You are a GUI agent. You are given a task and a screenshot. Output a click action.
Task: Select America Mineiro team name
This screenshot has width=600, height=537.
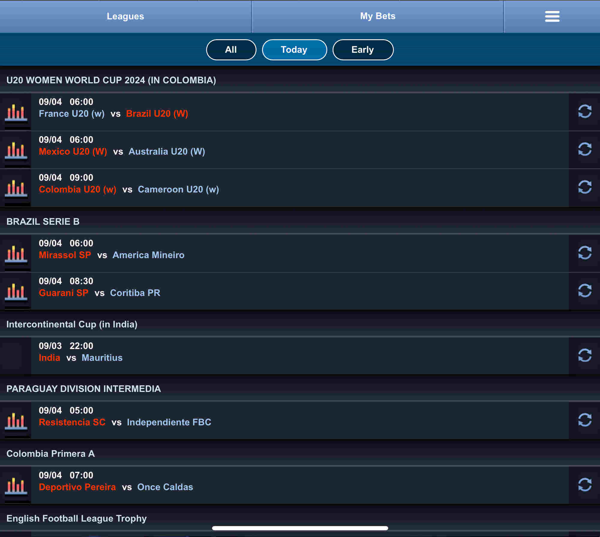[x=148, y=255]
